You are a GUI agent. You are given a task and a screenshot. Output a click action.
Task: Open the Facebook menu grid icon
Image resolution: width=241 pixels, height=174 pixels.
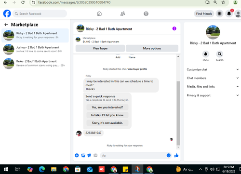tap(219, 13)
